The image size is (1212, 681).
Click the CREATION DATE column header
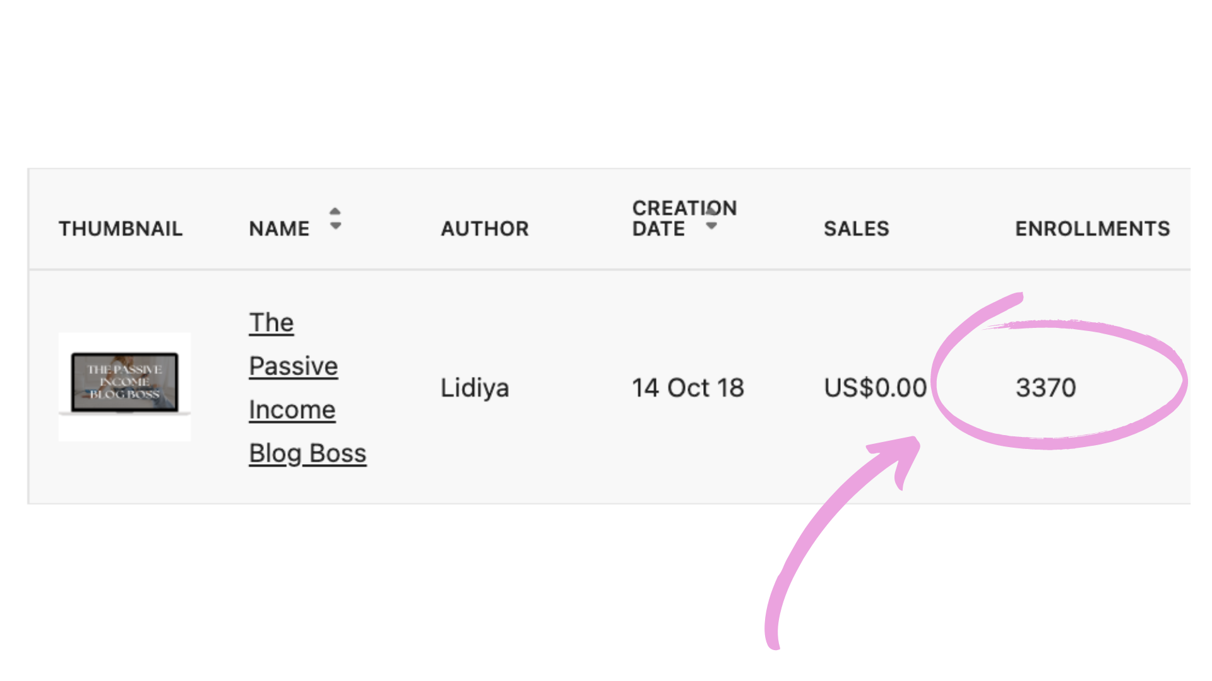click(x=684, y=218)
